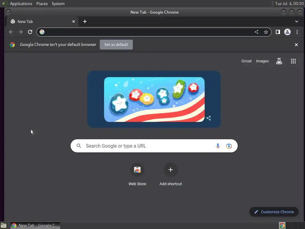This screenshot has height=229, width=305.
Task: Click Set as default button
Action: click(116, 45)
